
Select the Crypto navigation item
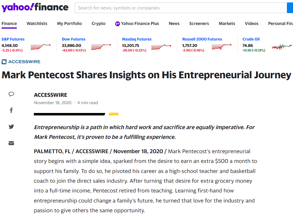pos(99,23)
